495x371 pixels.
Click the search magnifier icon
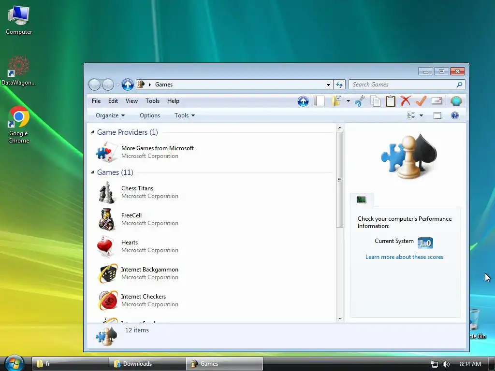tap(459, 85)
